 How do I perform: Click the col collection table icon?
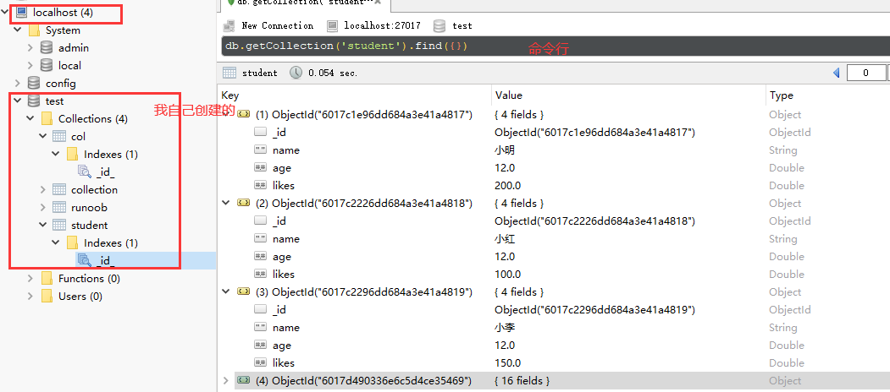[59, 137]
